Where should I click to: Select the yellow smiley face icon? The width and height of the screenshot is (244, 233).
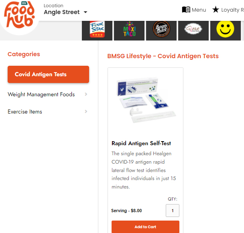click(226, 30)
